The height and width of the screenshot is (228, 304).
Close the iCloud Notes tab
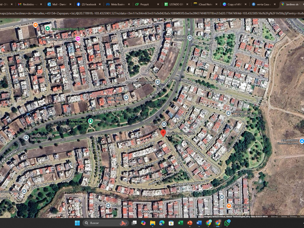(217, 4)
